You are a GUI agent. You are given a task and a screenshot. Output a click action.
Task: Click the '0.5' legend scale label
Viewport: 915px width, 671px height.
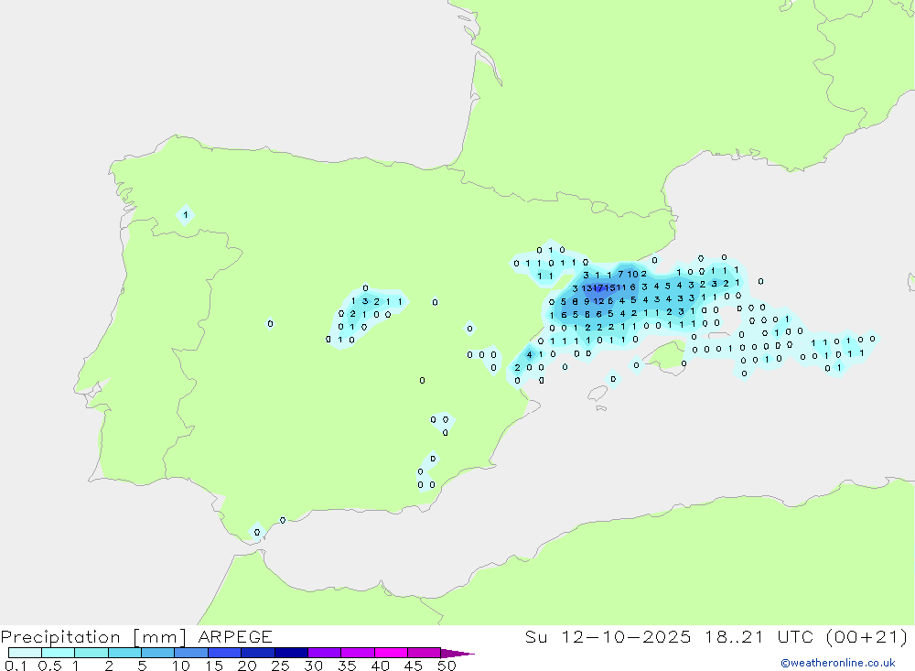[49, 666]
